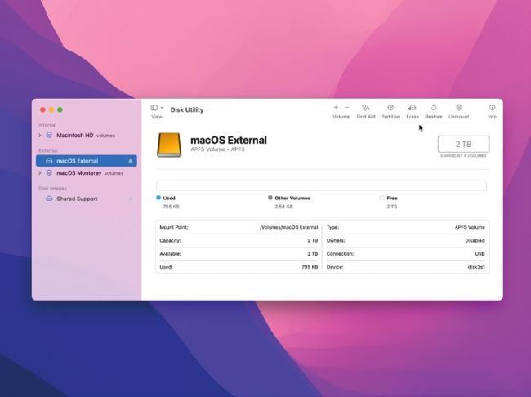
Task: Select macOS Monterey in the sidebar
Action: [x=78, y=173]
